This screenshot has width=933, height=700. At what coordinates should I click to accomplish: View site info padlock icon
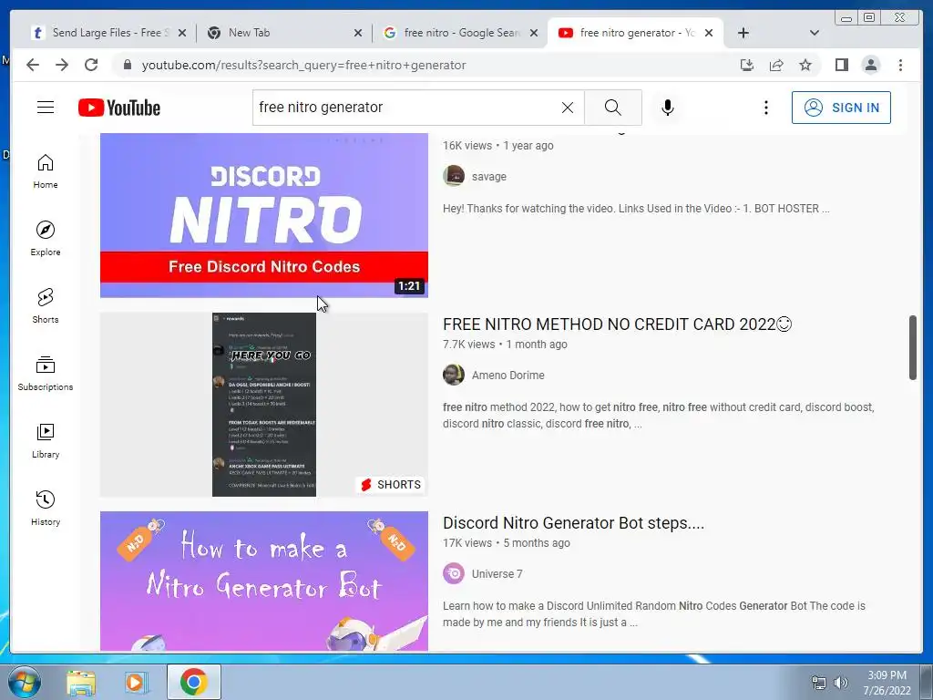[x=127, y=65]
